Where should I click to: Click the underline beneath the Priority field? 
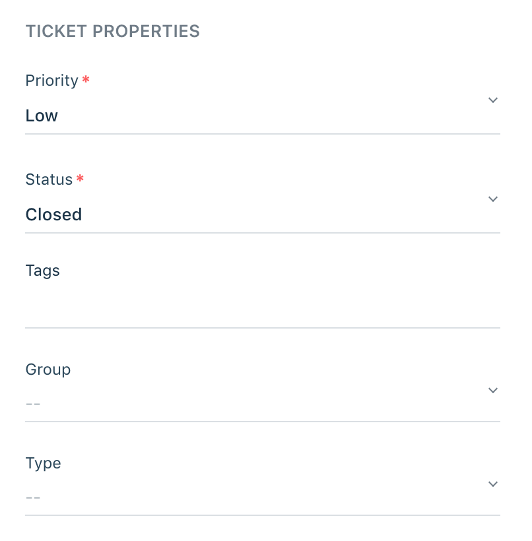point(262,134)
